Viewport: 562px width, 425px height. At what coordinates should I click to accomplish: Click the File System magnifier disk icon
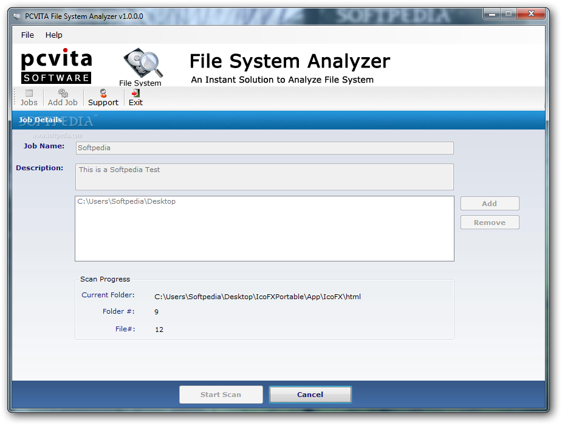[143, 63]
